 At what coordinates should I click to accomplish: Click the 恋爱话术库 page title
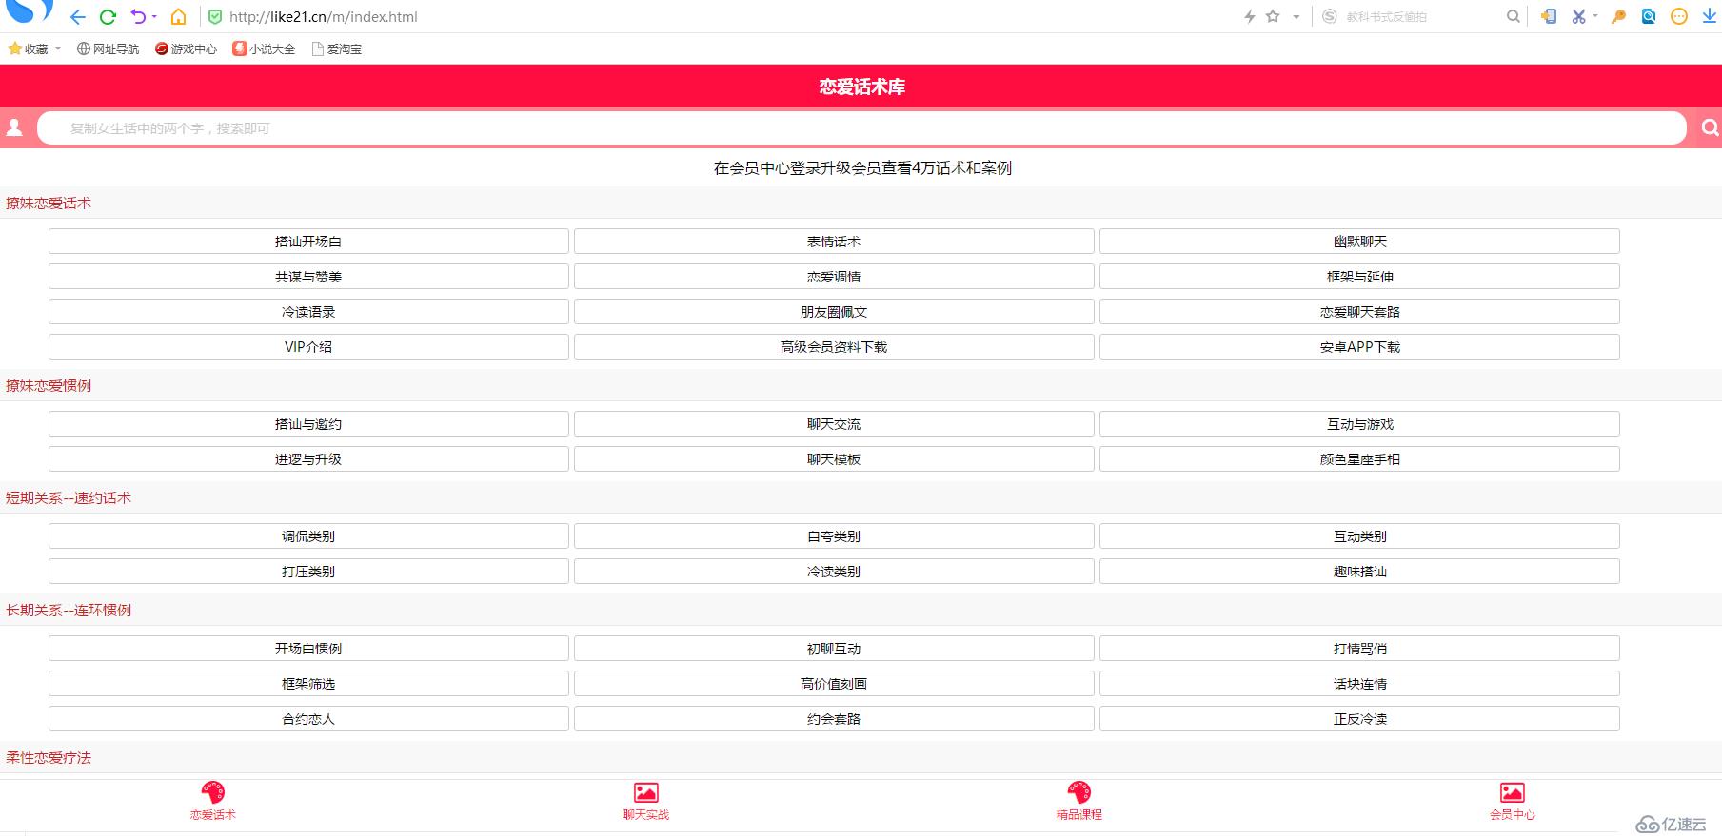click(861, 87)
